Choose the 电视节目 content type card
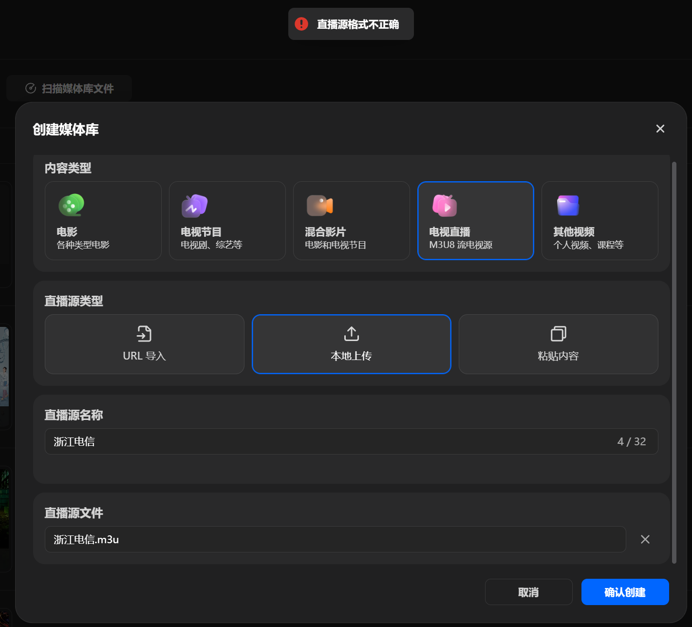Screen dimensions: 692x627 click(x=227, y=221)
